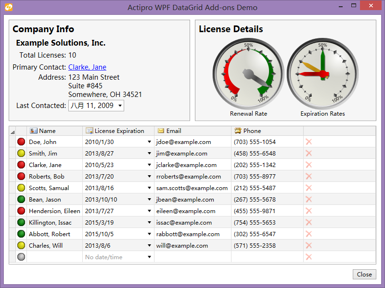Open expiration date picker for Scotts, Samual
Image resolution: width=385 pixels, height=288 pixels.
pos(149,188)
